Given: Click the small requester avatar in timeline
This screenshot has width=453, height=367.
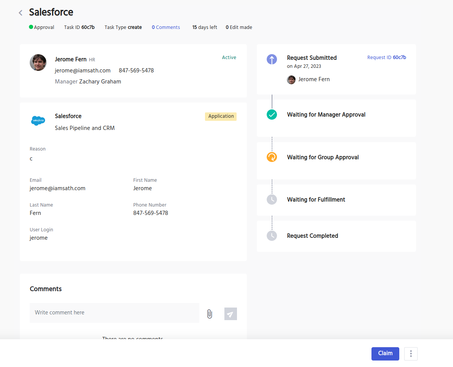Looking at the screenshot, I should 291,80.
